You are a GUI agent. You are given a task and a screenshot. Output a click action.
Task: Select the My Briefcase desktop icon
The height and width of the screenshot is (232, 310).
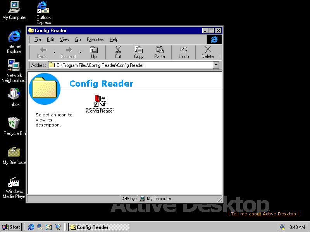click(14, 155)
